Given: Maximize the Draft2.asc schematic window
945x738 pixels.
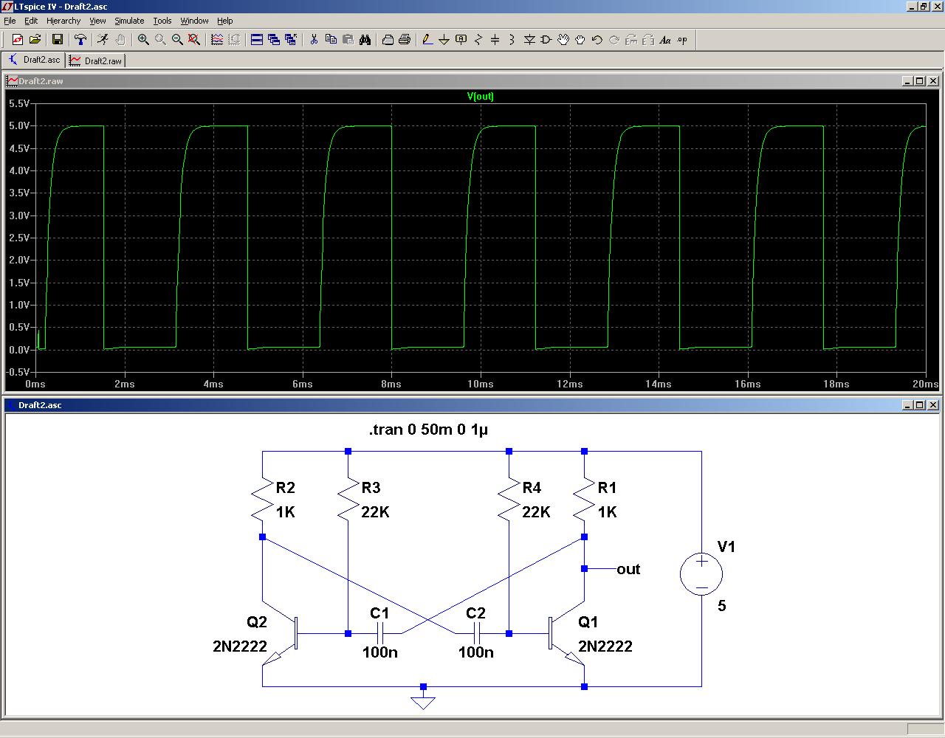Looking at the screenshot, I should [919, 405].
